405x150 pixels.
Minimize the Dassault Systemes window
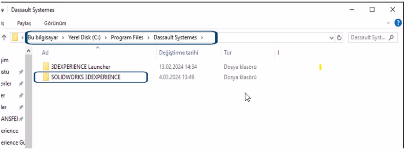click(352, 10)
